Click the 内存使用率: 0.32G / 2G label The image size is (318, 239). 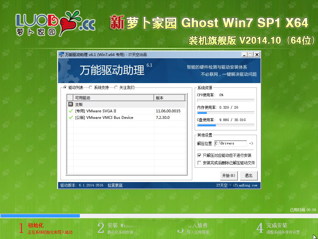tap(218, 107)
